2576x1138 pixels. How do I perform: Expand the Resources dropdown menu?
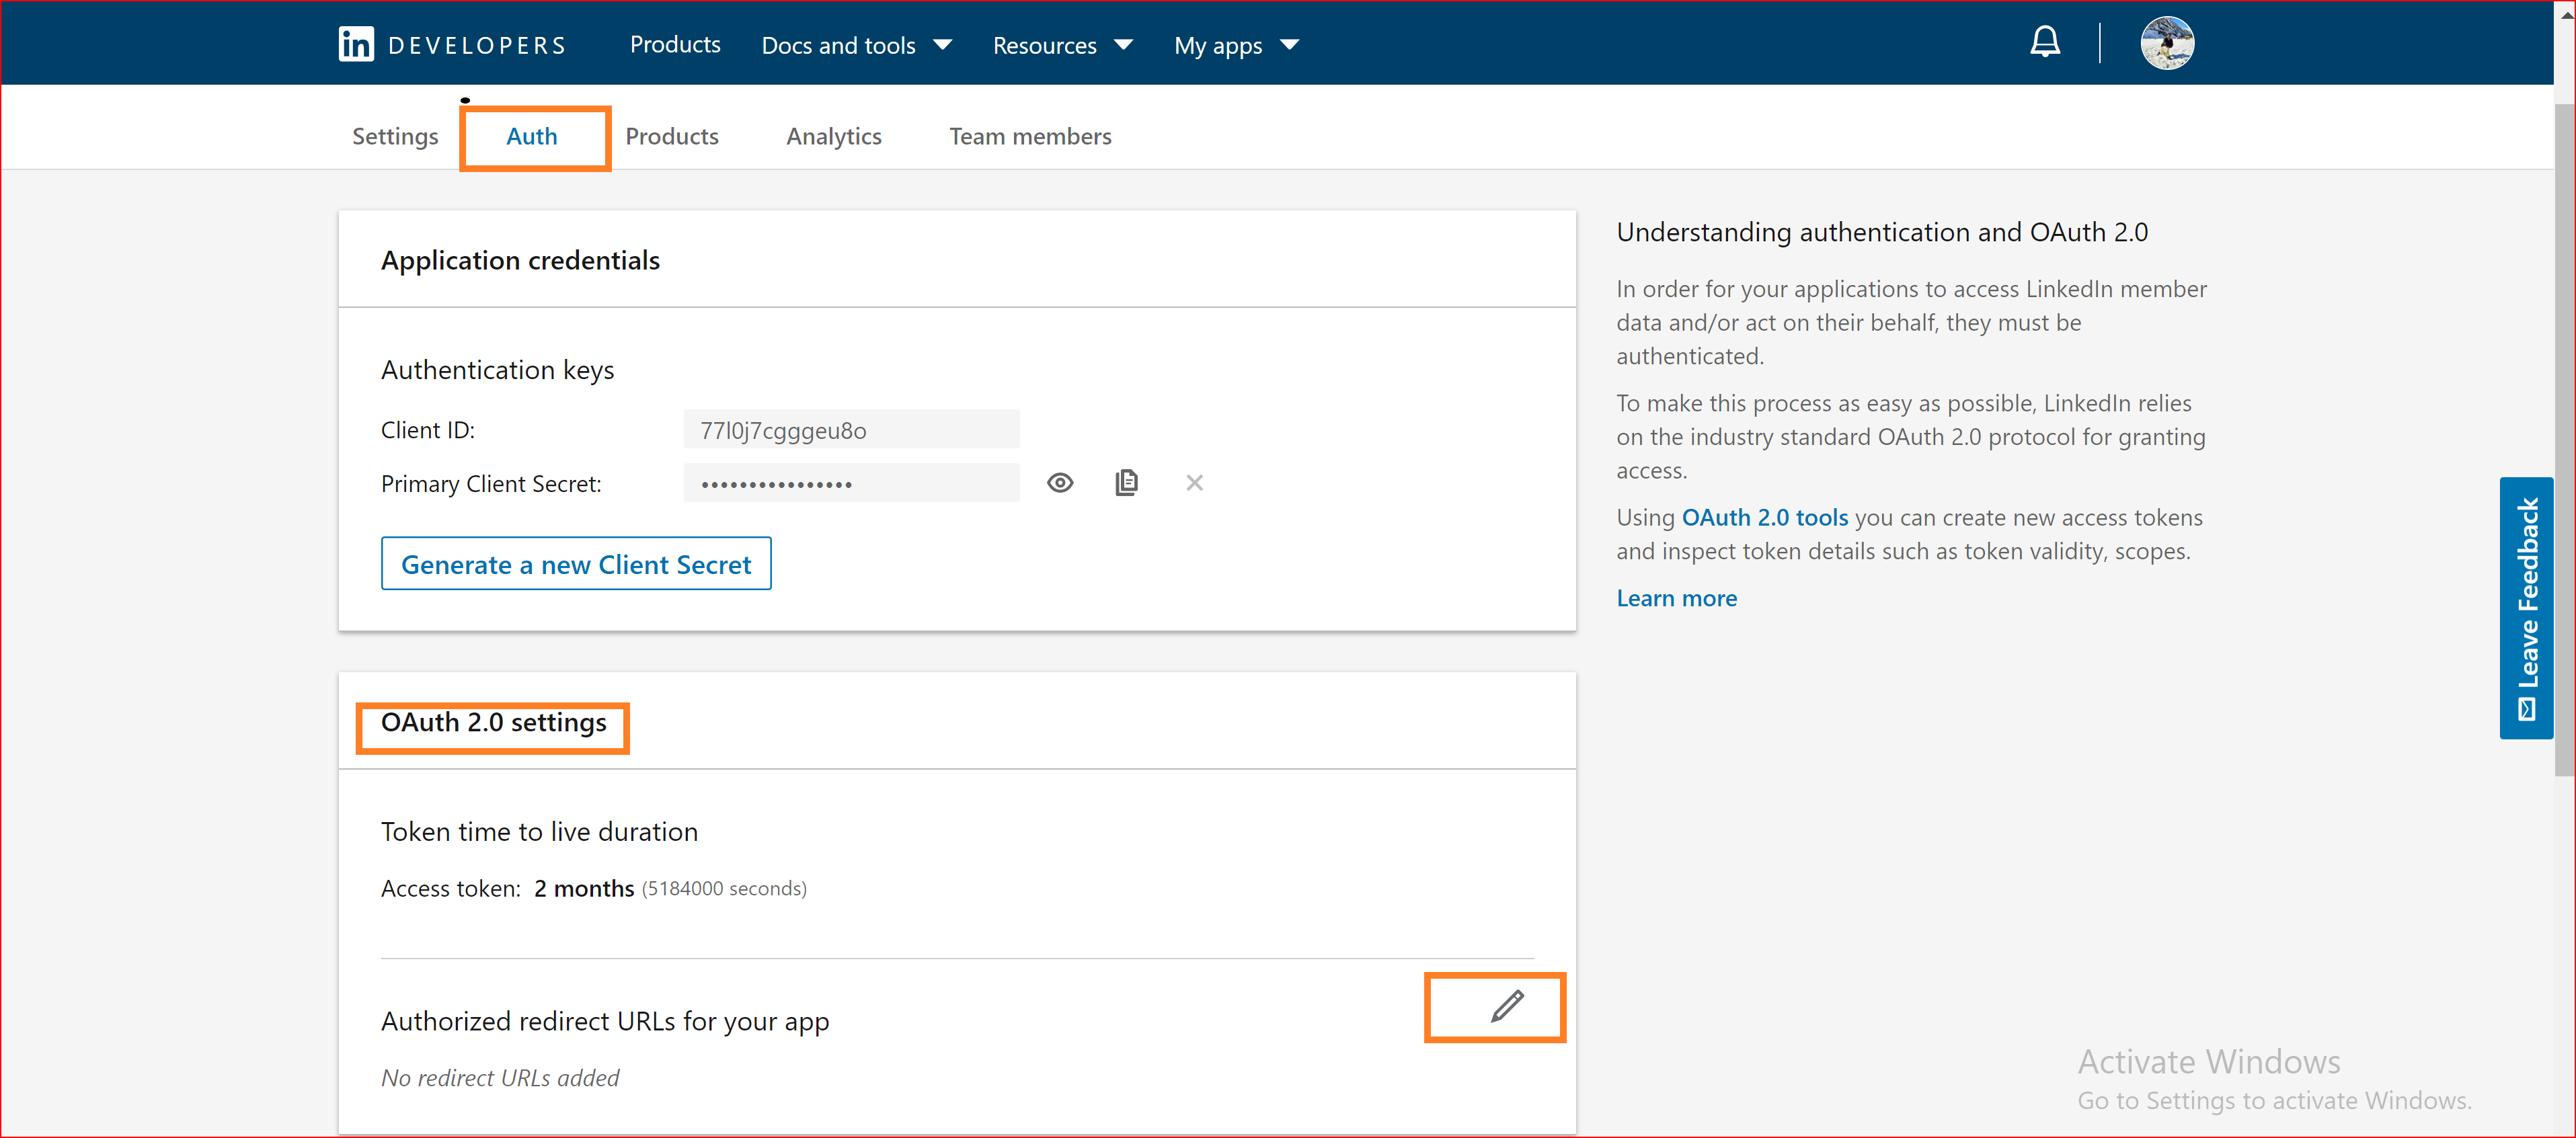click(x=1062, y=45)
